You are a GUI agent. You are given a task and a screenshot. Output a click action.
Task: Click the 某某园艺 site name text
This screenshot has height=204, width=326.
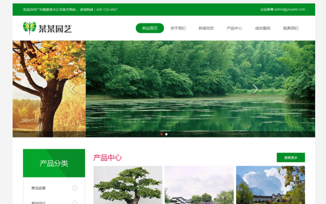55,28
